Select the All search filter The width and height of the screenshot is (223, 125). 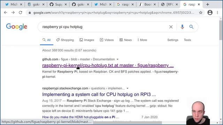coord(46,40)
